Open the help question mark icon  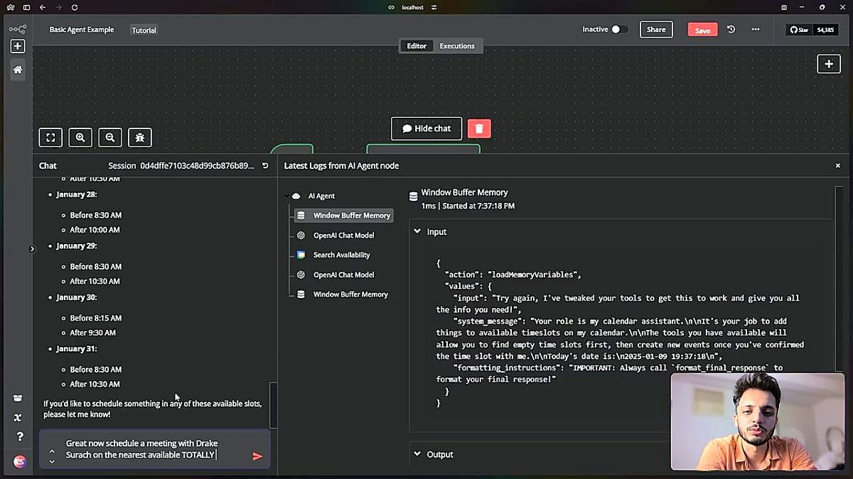20,436
